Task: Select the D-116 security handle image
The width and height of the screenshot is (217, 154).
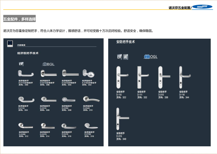Action: click(x=185, y=77)
